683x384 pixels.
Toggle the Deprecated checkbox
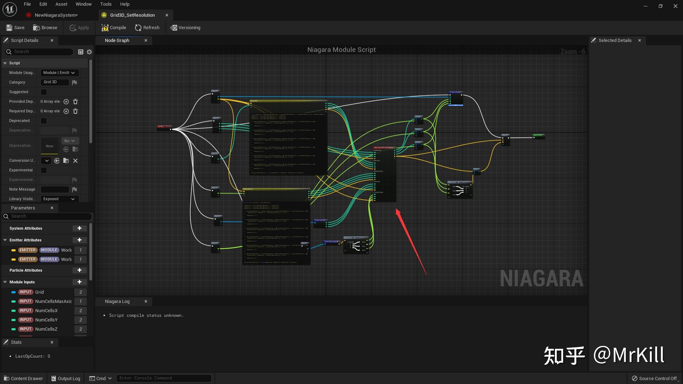click(x=44, y=121)
